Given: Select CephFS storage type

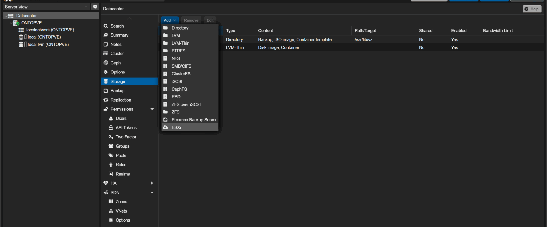Looking at the screenshot, I should [x=190, y=89].
